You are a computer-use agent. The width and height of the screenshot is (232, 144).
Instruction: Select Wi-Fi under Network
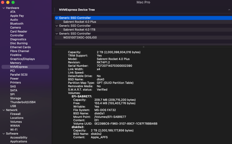[x=14, y=129]
